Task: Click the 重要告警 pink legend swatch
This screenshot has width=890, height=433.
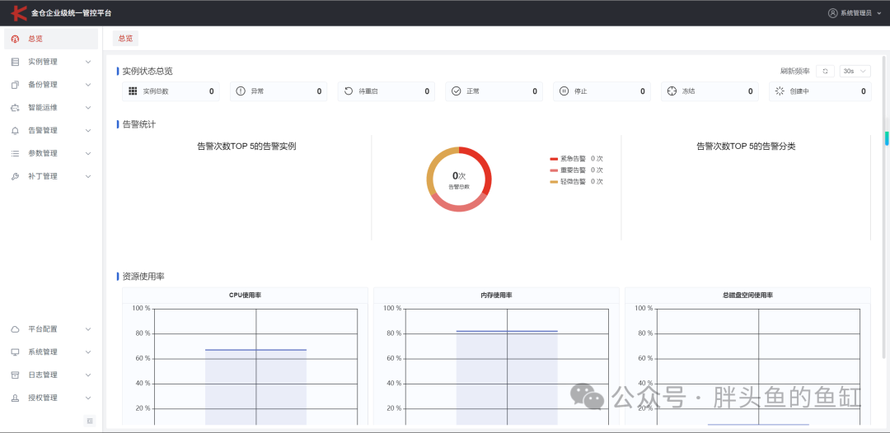Action: click(554, 170)
